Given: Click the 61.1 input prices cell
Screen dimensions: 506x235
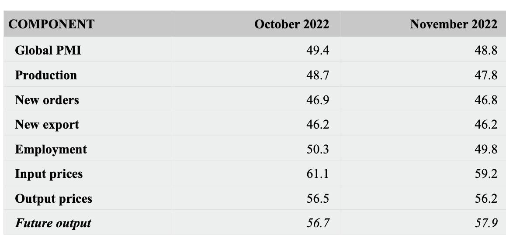Looking at the screenshot, I should point(317,174).
